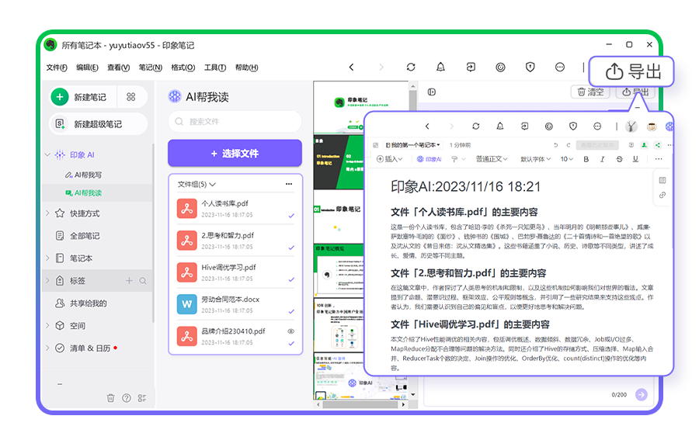699x447 pixels.
Task: Click the redo arrow in popup note header
Action: 569,145
